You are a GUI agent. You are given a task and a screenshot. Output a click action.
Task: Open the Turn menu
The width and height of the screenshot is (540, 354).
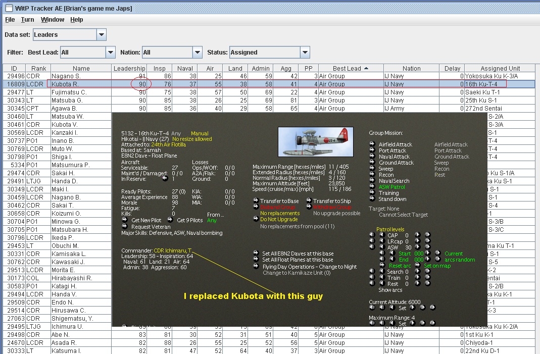pyautogui.click(x=27, y=20)
